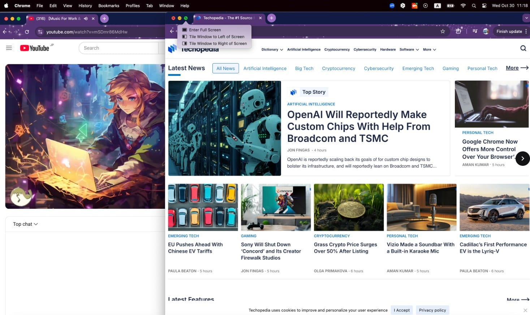Dismiss the cookie banner with X
This screenshot has width=530, height=315.
525,310
